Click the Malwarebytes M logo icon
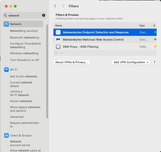The image size is (161, 152). [x=58, y=40]
